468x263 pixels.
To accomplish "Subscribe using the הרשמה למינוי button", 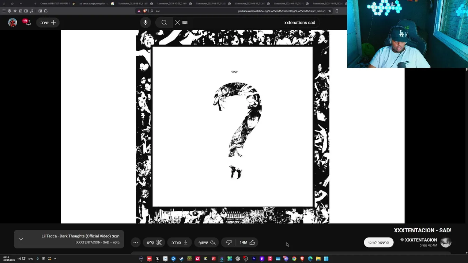I will coord(379,243).
